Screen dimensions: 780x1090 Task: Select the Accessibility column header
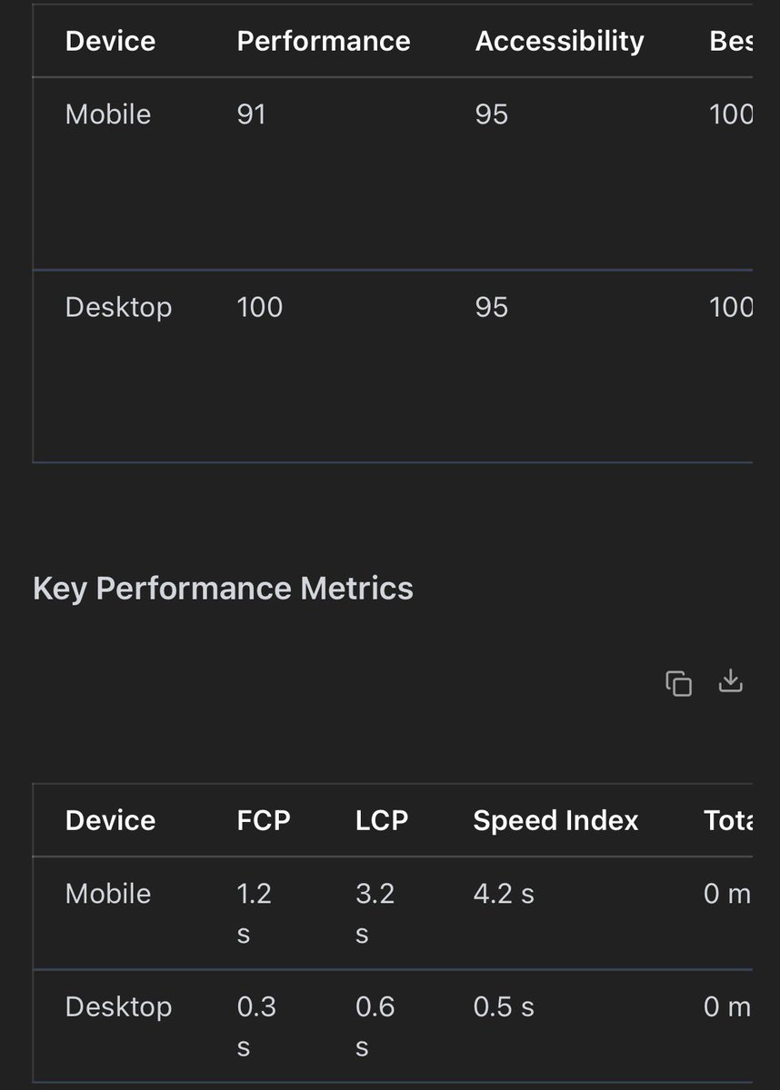(x=560, y=41)
